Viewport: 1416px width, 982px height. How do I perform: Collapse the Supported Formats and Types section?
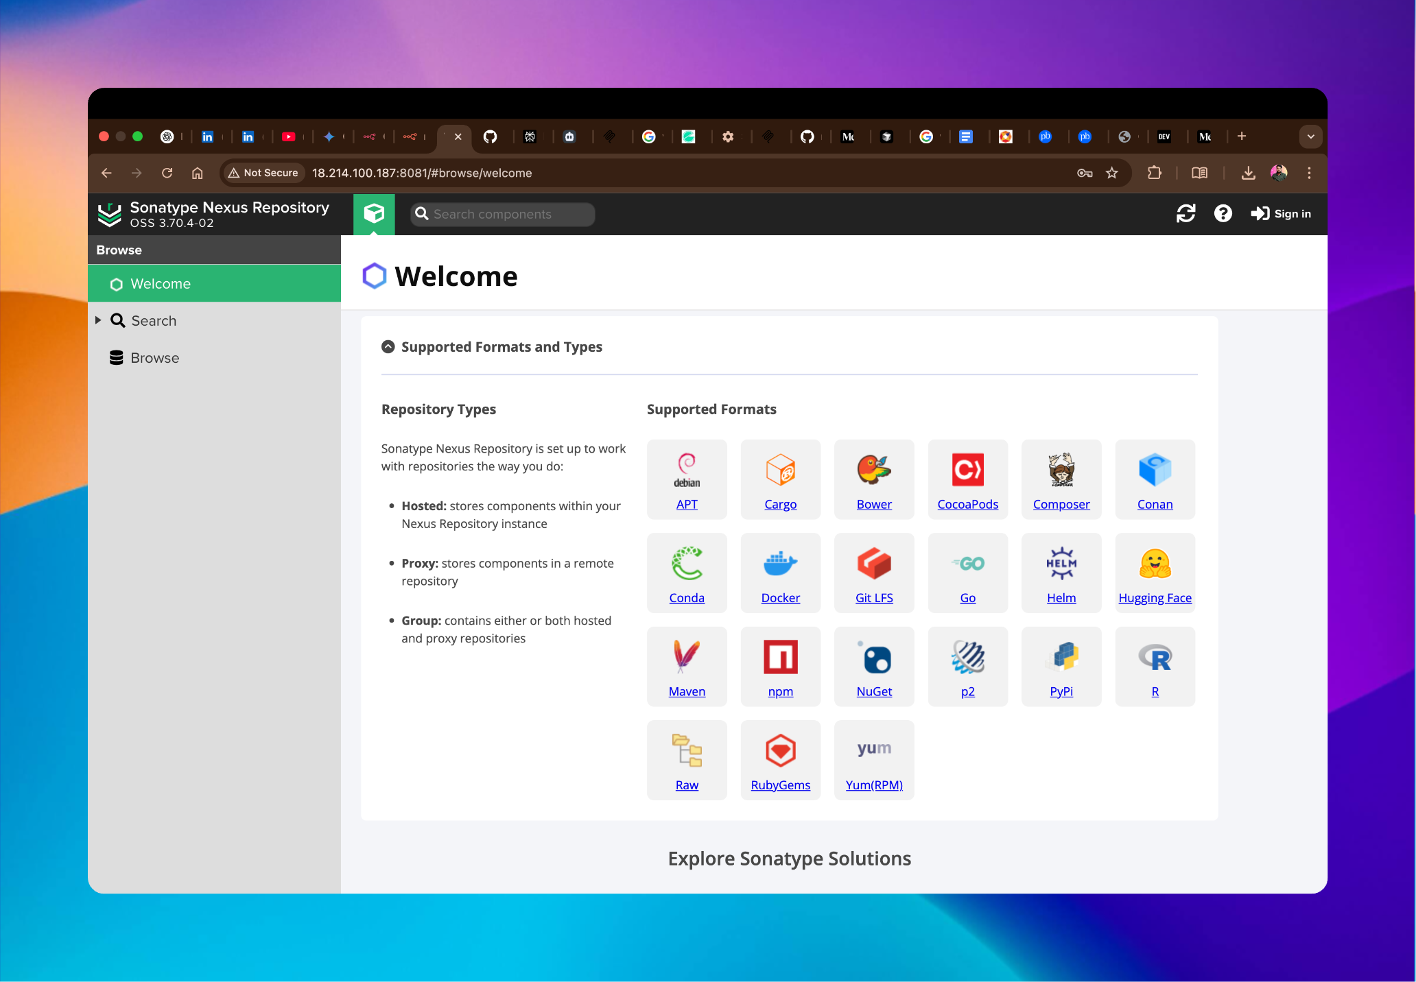[388, 346]
